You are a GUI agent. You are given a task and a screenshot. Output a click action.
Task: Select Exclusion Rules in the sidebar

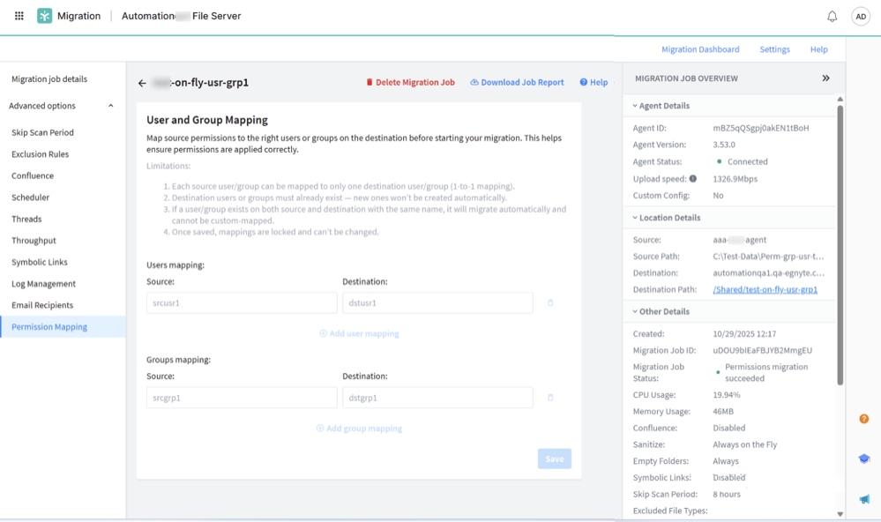40,154
